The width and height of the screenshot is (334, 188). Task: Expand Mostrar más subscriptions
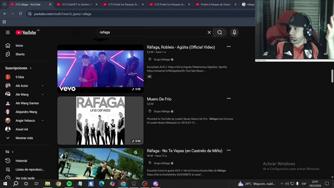click(x=25, y=138)
